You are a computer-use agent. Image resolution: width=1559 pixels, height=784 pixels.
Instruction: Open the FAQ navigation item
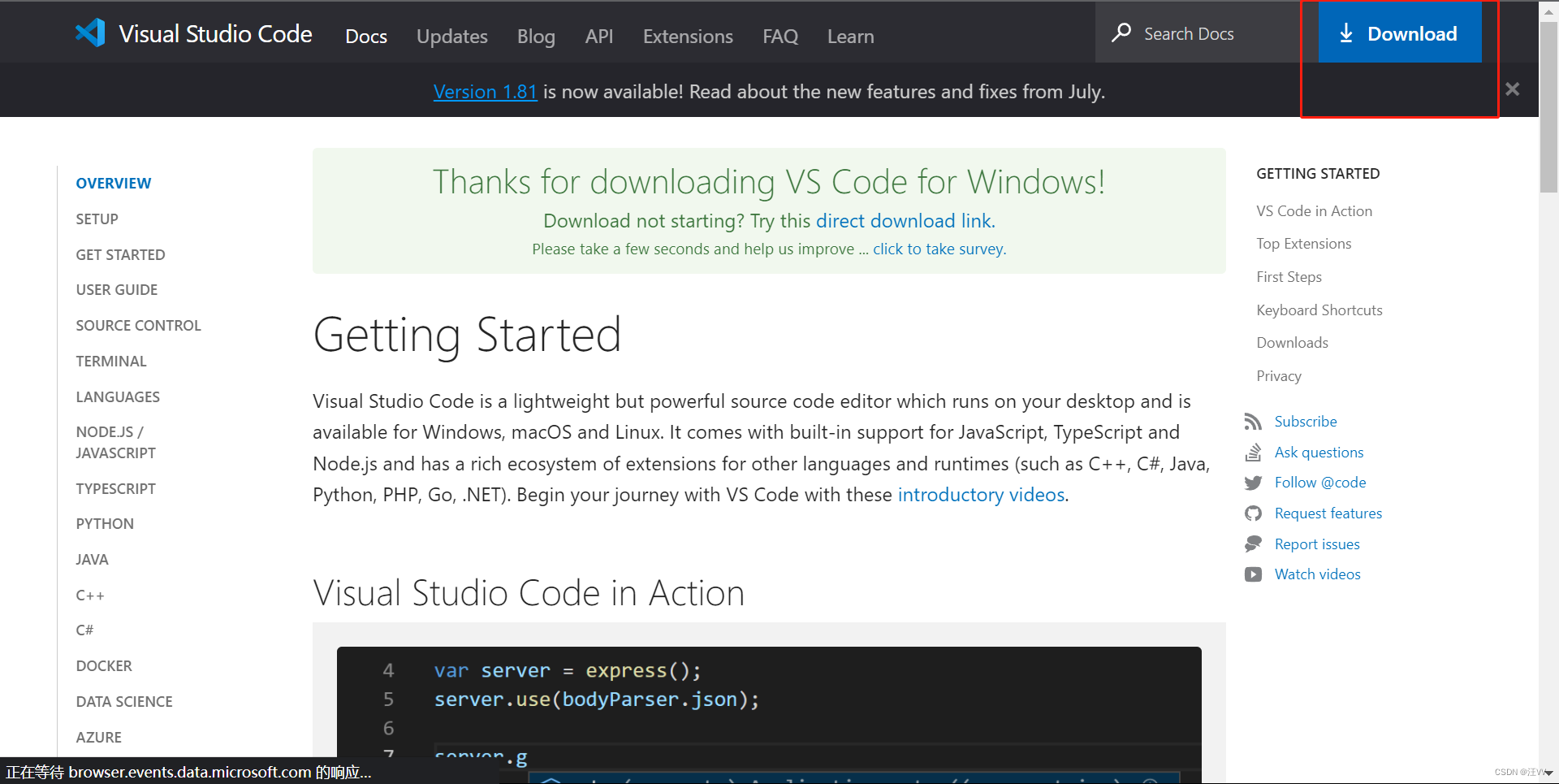point(780,37)
